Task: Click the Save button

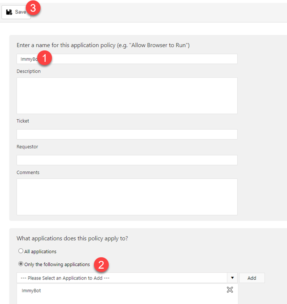Action: coord(16,12)
